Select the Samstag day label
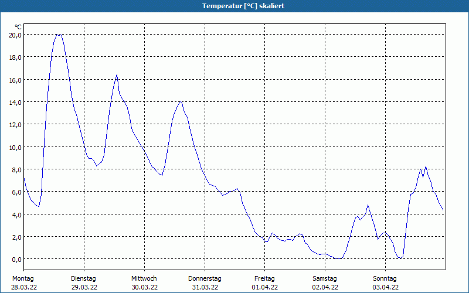This screenshot has width=469, height=293. pyautogui.click(x=325, y=278)
